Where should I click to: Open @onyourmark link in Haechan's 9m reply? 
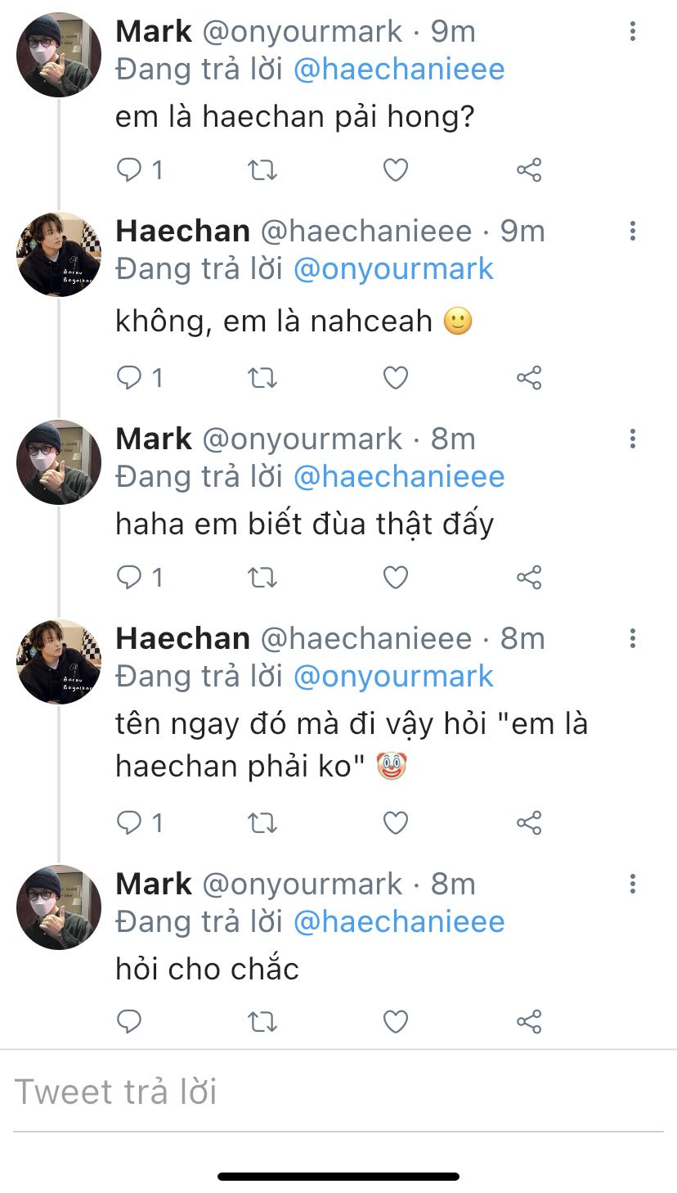coord(393,269)
